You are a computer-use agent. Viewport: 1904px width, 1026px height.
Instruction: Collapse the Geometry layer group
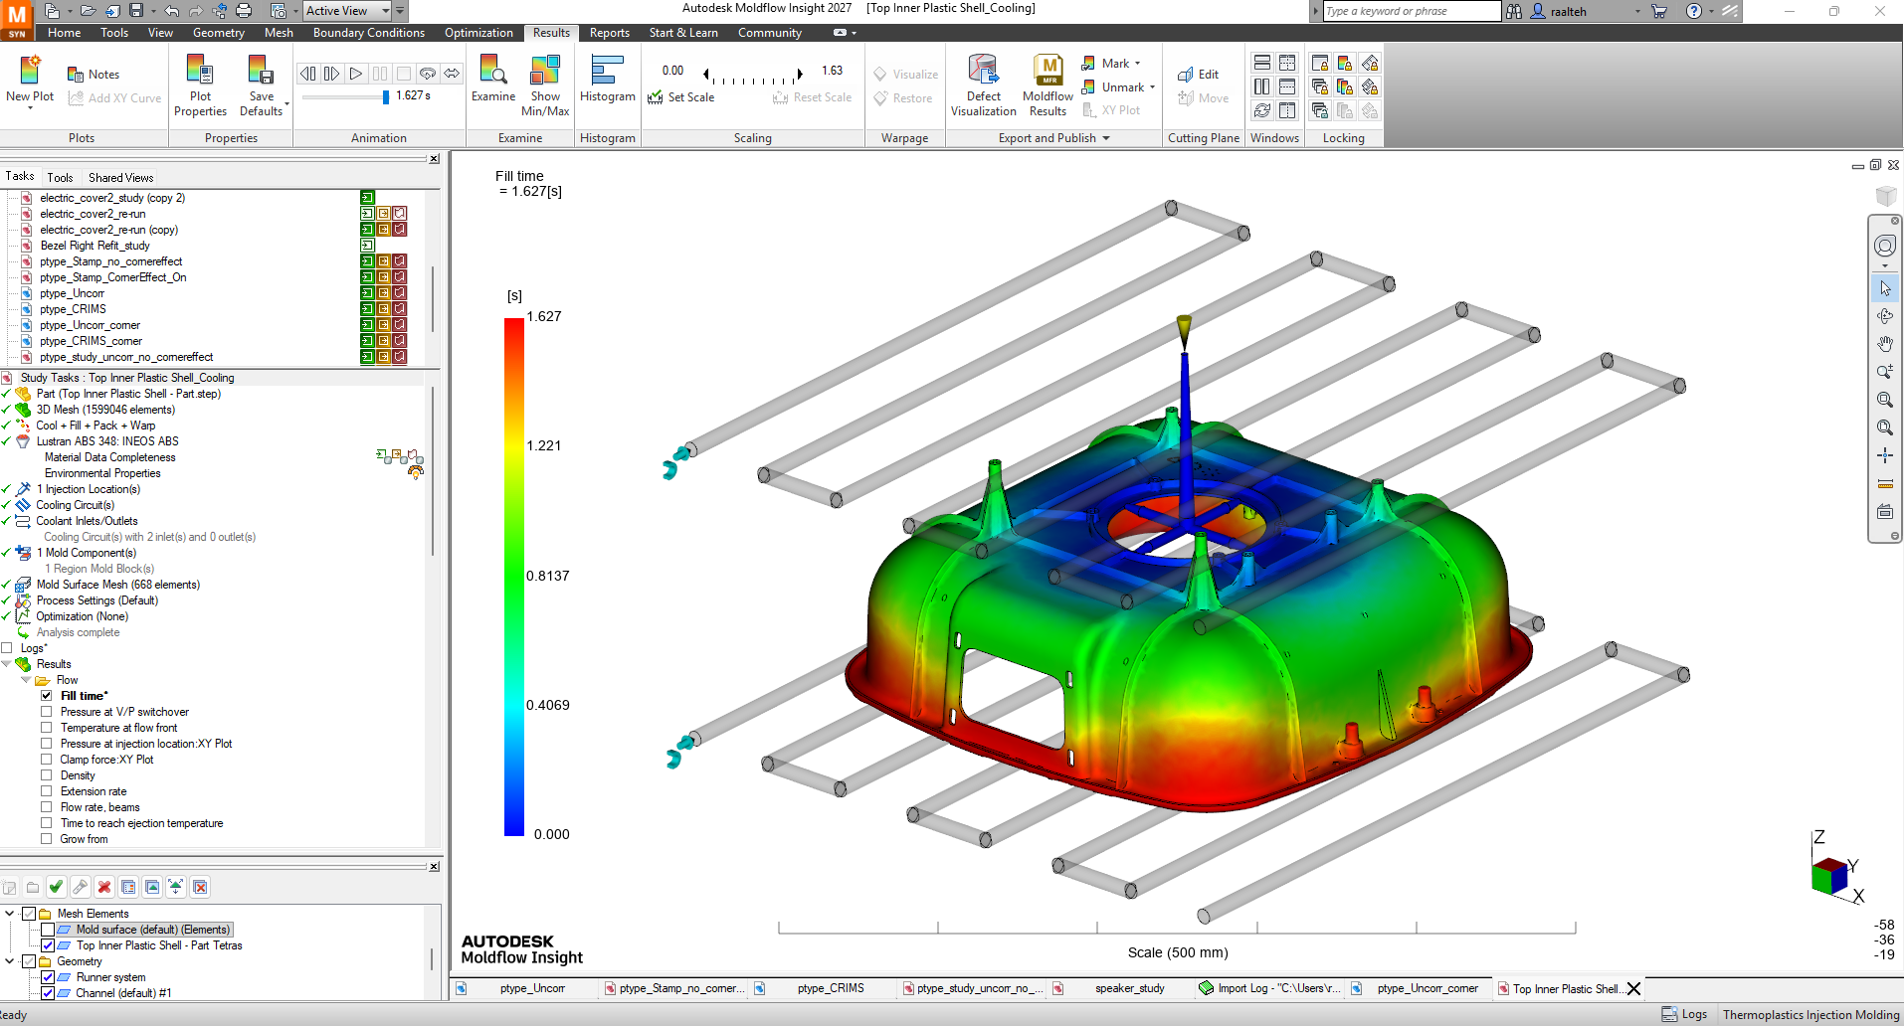(x=10, y=961)
